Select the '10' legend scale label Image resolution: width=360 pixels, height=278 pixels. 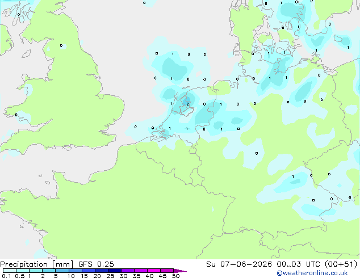click(x=71, y=276)
